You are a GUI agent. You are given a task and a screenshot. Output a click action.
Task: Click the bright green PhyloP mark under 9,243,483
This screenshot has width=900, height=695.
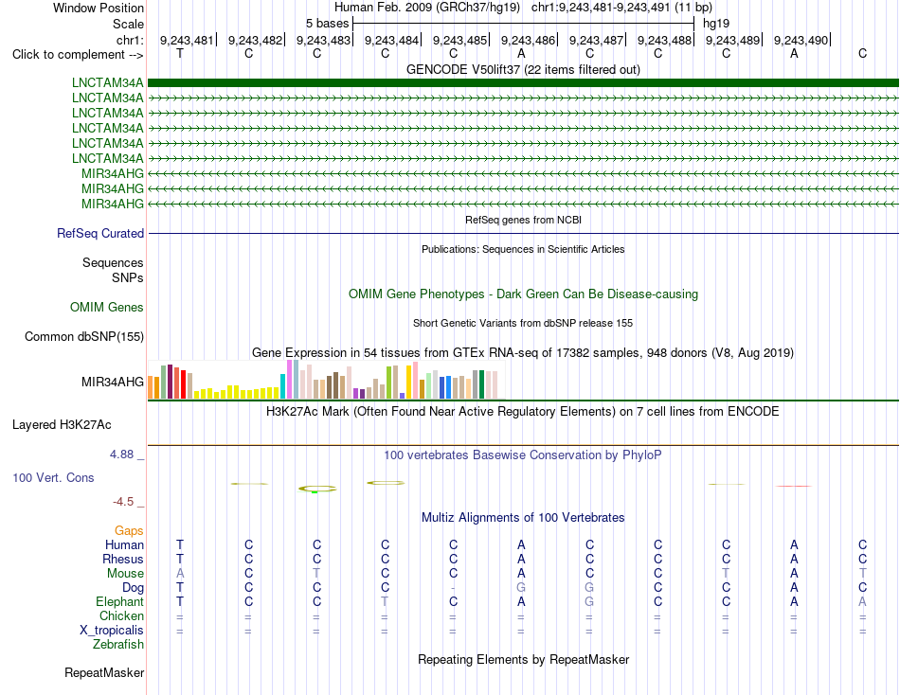pos(315,491)
